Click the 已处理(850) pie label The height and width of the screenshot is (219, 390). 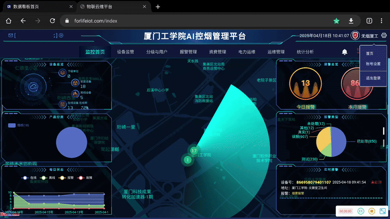point(367,141)
